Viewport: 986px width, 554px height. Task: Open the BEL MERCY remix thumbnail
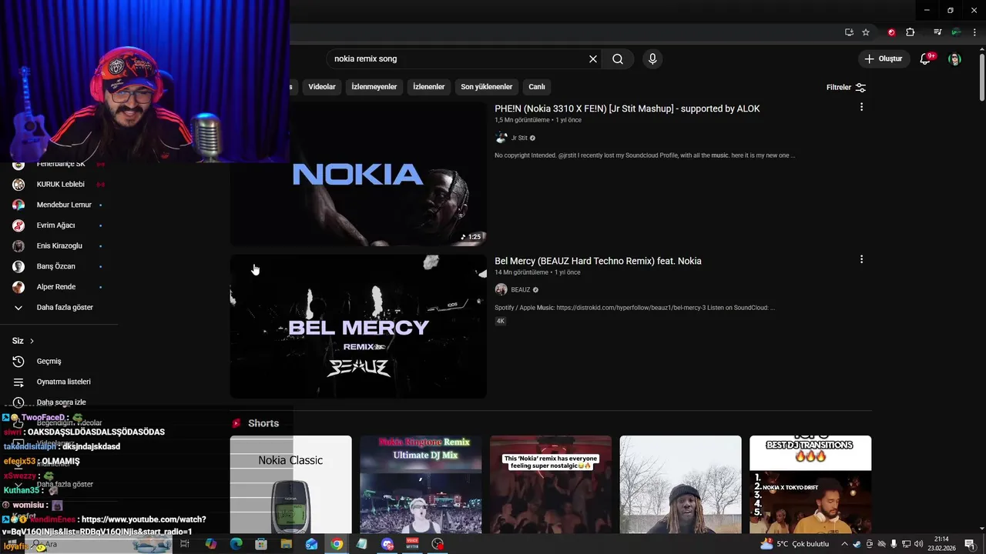[x=358, y=326]
